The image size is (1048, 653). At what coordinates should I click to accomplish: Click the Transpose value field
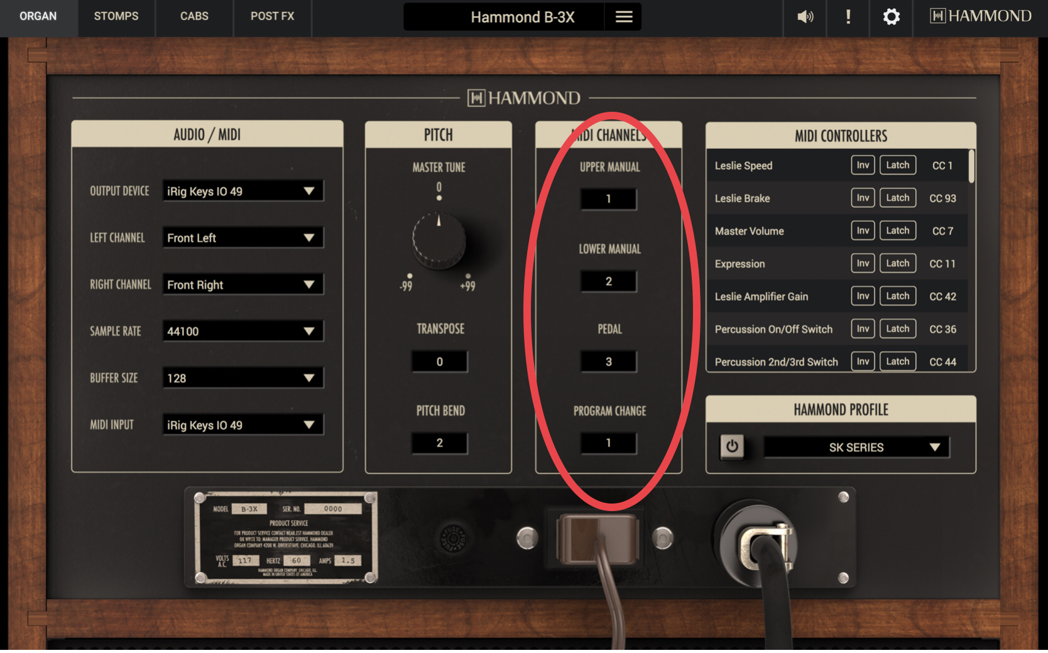coord(439,362)
